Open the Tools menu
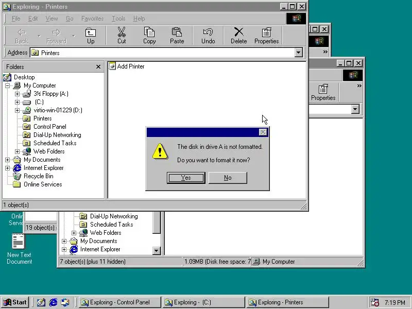Screen dimensions: 412x309 (118, 19)
